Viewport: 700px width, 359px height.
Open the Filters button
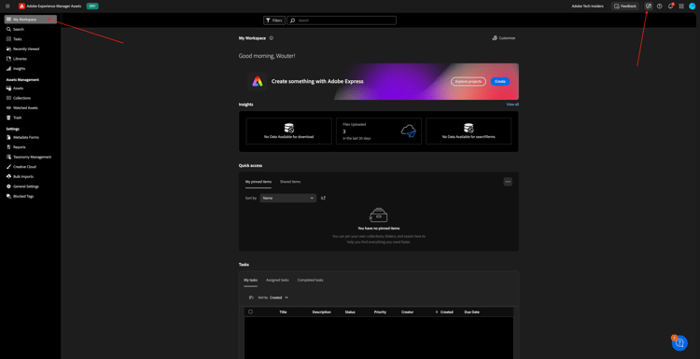[274, 21]
